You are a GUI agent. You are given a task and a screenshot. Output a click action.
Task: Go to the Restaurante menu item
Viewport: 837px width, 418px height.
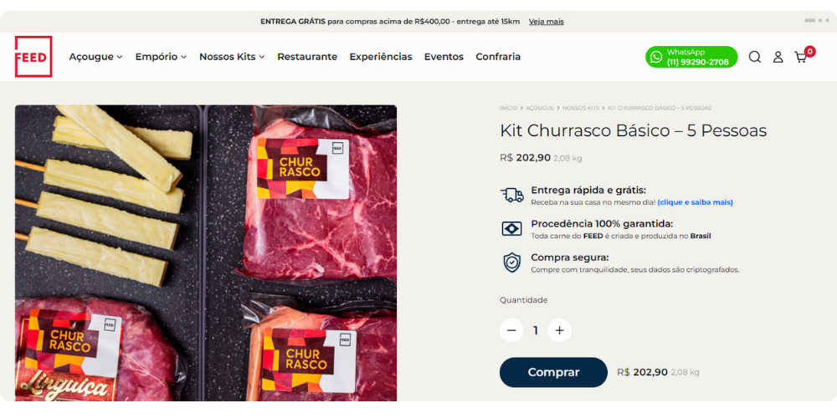(x=307, y=57)
